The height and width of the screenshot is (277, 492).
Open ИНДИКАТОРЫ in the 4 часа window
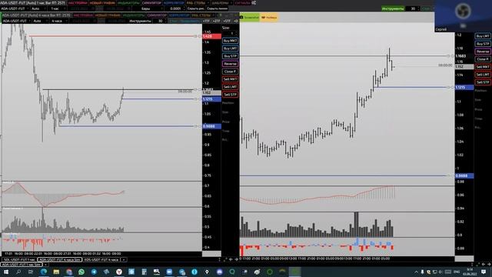[x=133, y=15]
